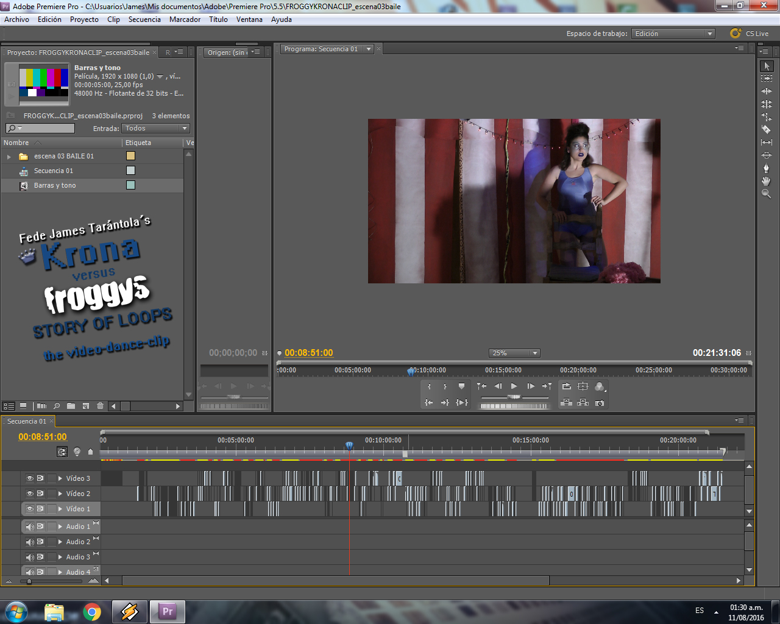The height and width of the screenshot is (624, 780).
Task: Activate the Zoom magnifier tool
Action: tap(767, 194)
